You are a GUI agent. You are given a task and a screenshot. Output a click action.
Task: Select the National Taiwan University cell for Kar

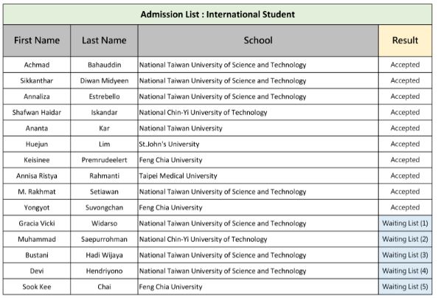point(258,128)
